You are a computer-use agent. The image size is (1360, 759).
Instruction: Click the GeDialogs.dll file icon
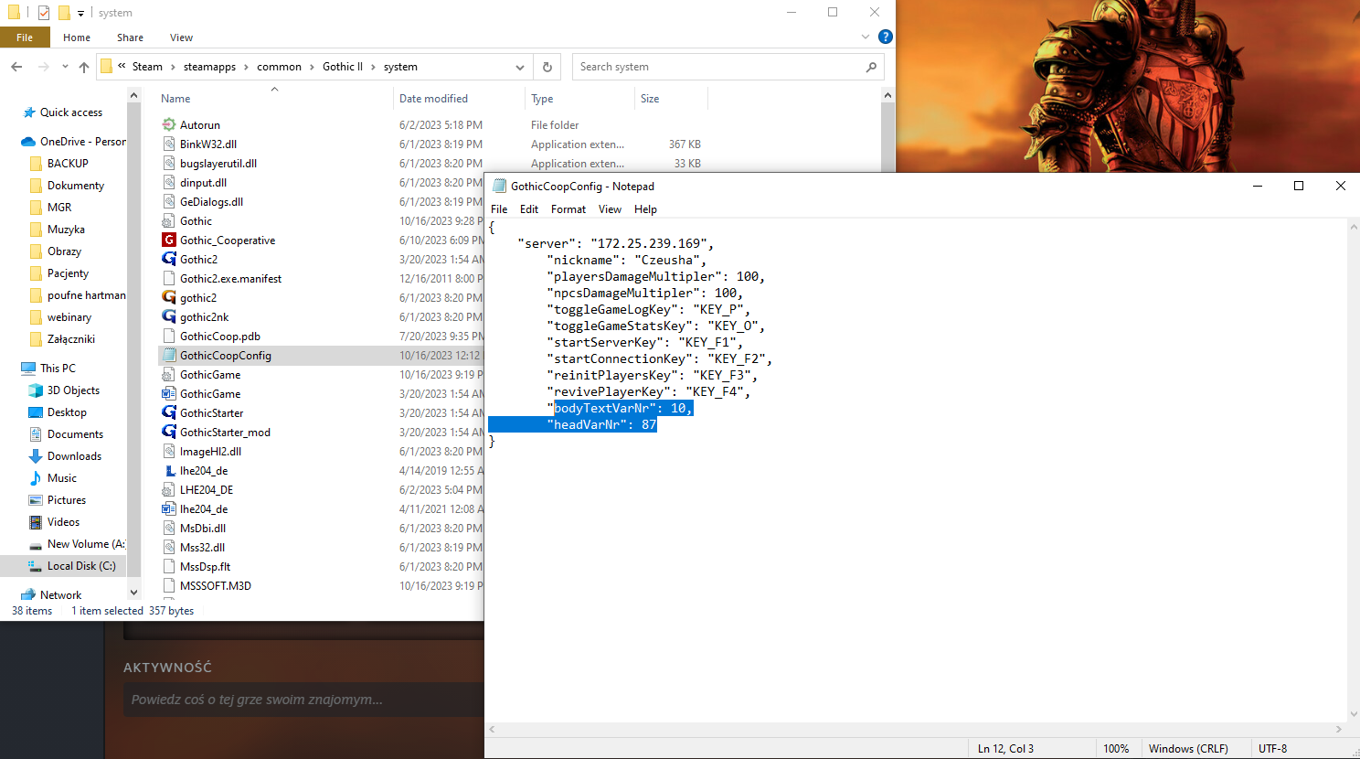click(x=168, y=201)
